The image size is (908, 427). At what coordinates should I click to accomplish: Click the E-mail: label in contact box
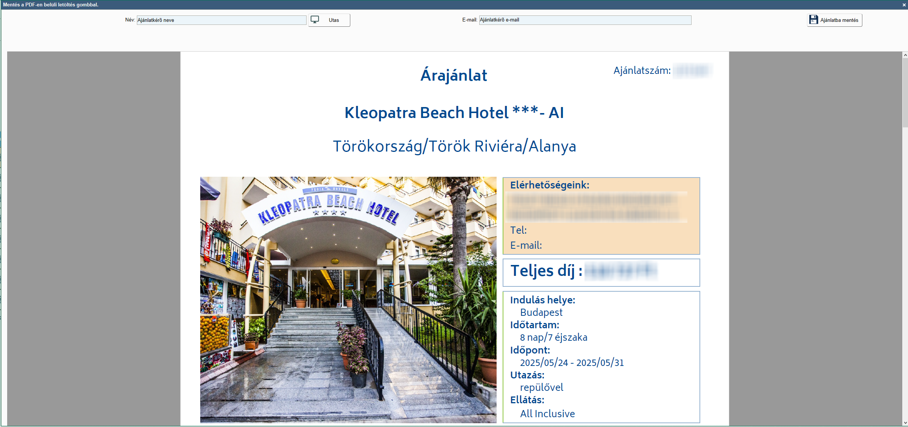[526, 245]
